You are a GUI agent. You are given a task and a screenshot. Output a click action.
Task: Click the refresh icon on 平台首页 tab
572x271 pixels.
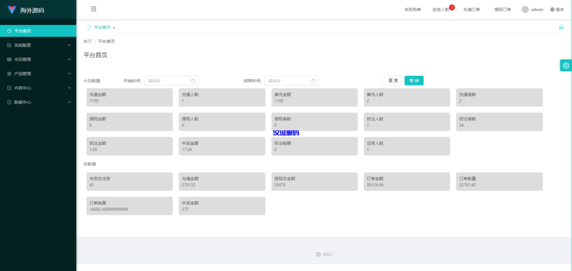click(89, 27)
